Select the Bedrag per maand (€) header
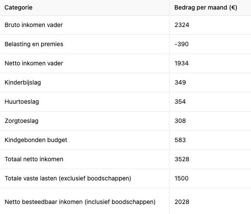 pos(206,7)
